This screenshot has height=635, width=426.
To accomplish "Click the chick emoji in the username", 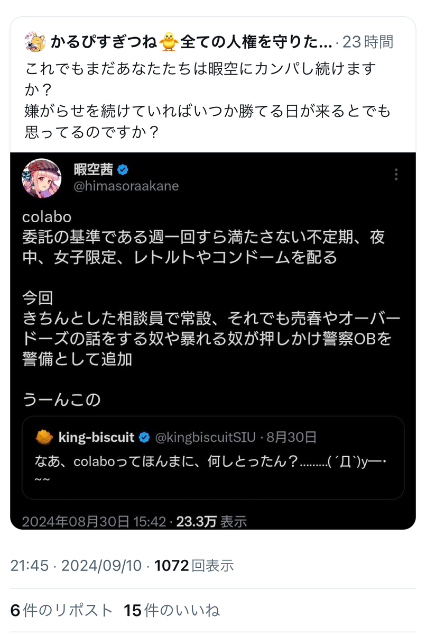I will [x=169, y=42].
